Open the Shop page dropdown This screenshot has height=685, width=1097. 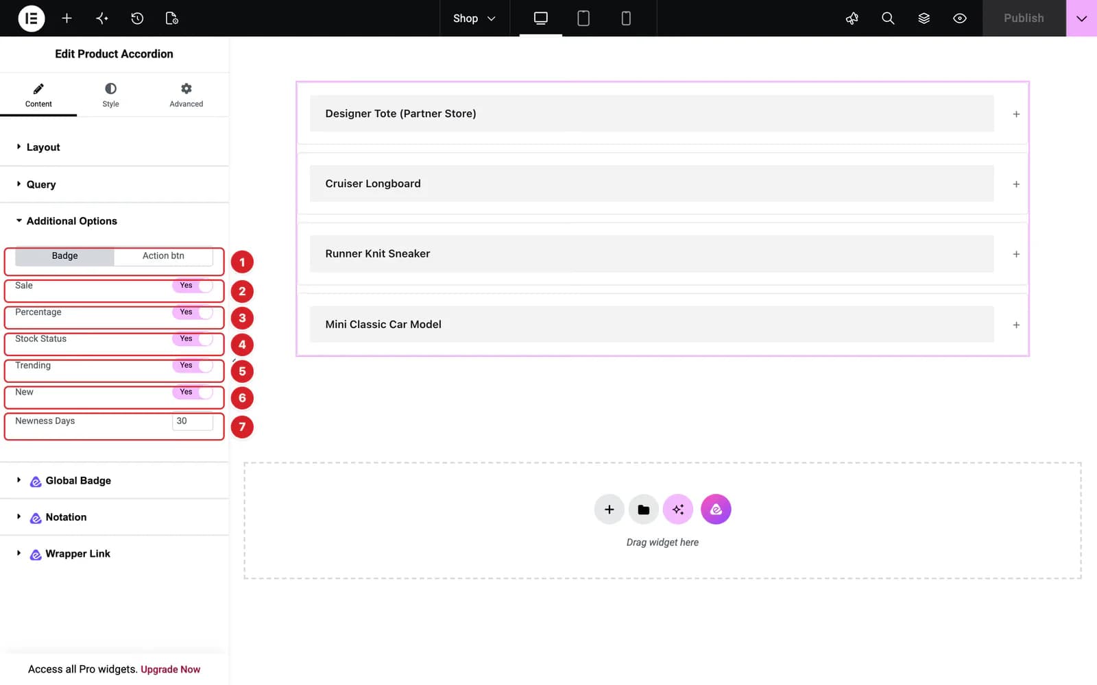pyautogui.click(x=474, y=18)
